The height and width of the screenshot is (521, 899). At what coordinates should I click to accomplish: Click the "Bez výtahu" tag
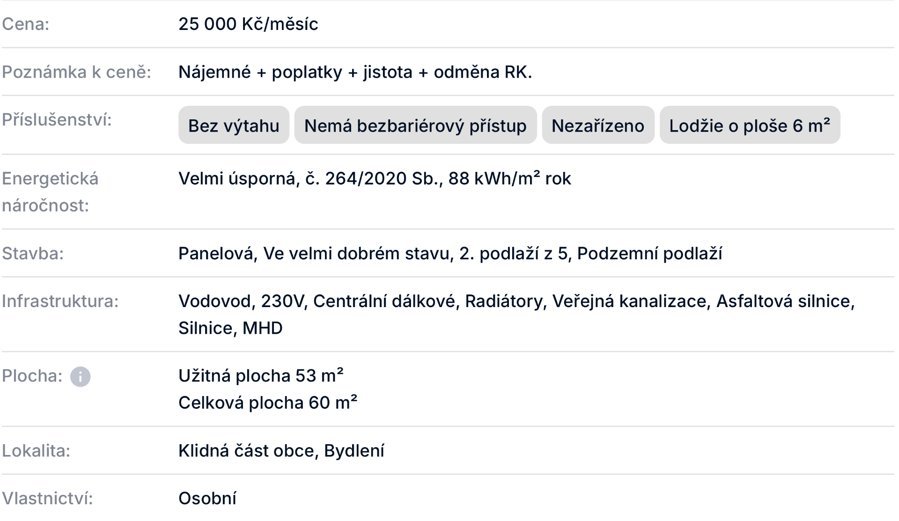point(234,125)
